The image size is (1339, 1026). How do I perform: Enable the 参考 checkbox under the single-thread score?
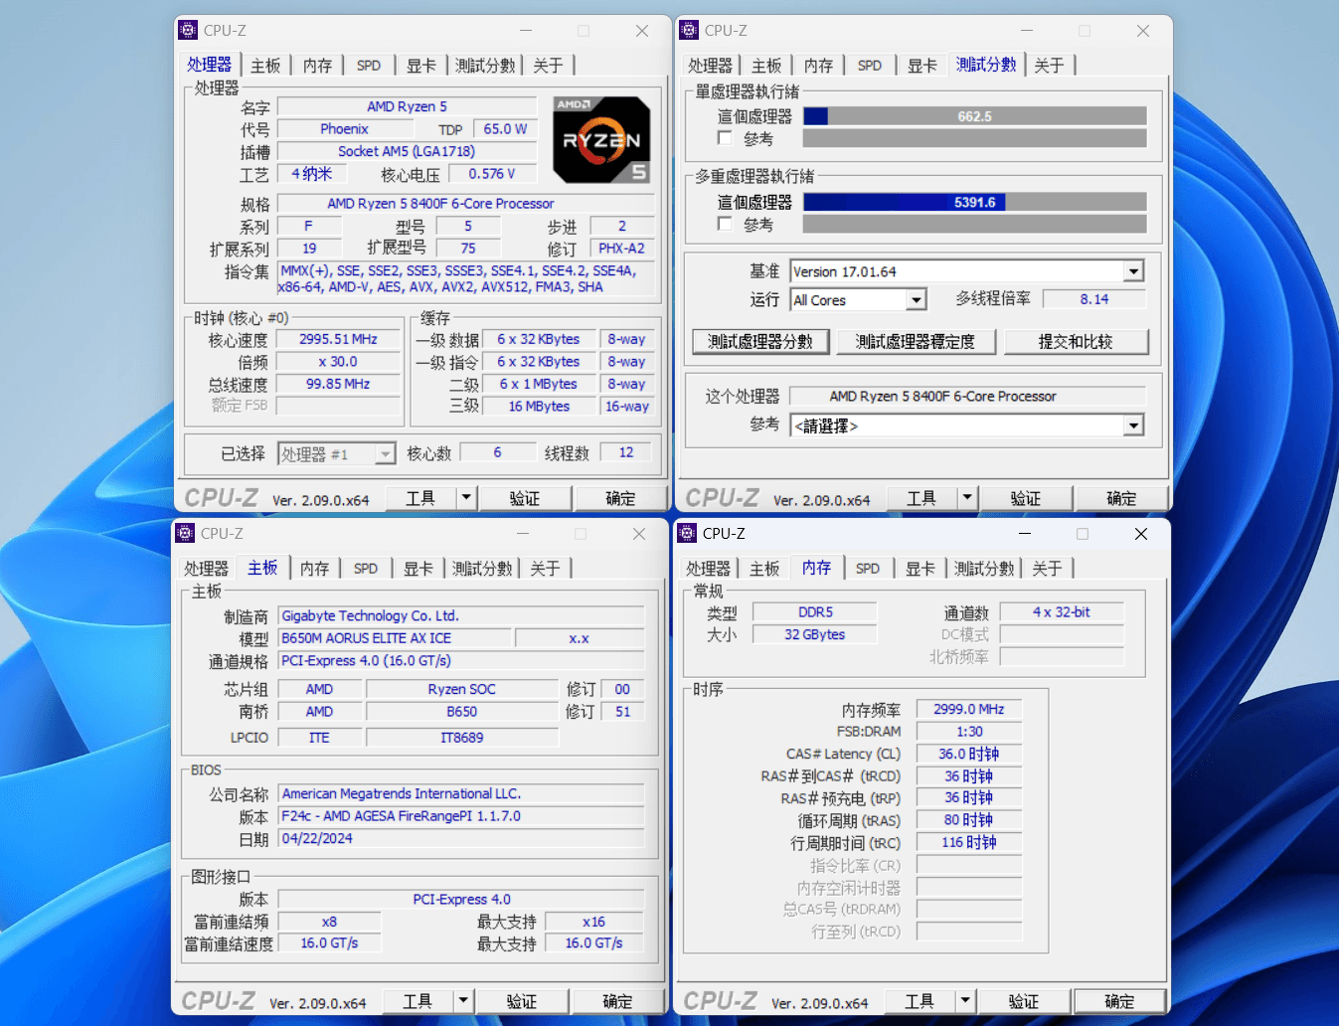(725, 138)
